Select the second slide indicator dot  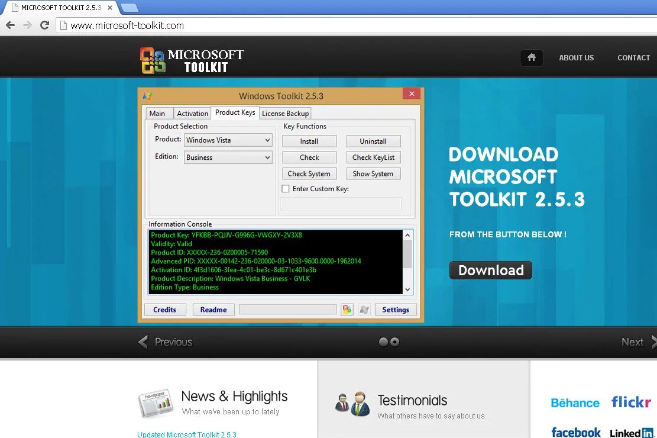[394, 342]
